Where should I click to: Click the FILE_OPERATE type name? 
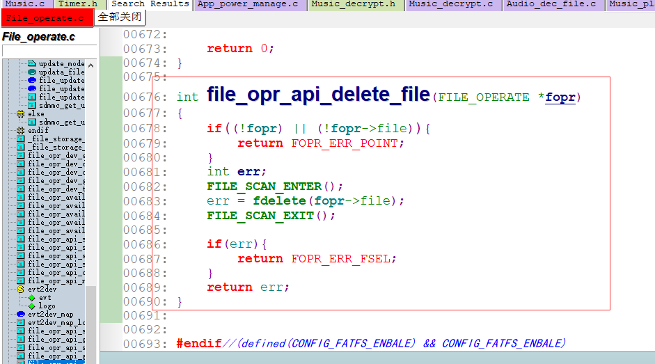(x=484, y=97)
